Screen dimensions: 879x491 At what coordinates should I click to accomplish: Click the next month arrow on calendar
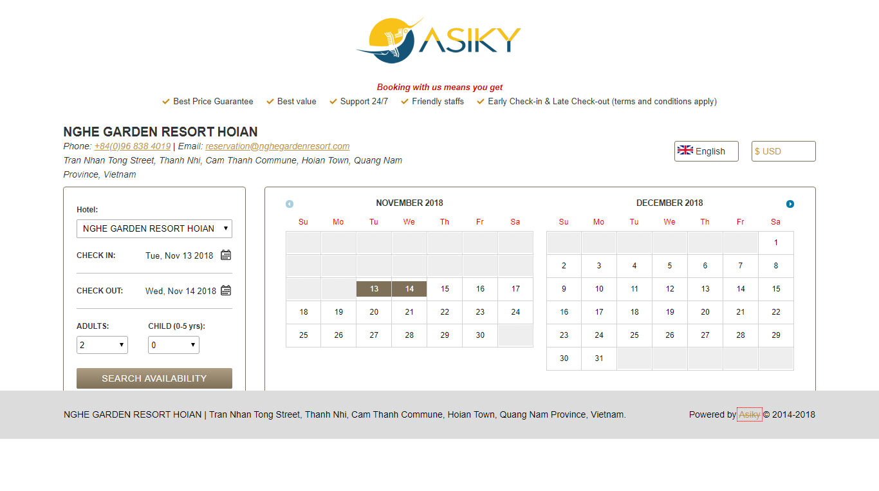790,203
